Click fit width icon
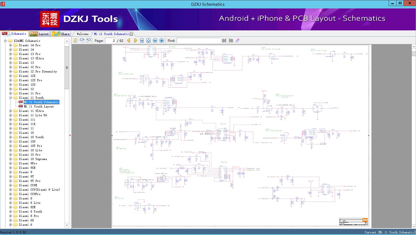The image size is (416, 235). pos(142,40)
